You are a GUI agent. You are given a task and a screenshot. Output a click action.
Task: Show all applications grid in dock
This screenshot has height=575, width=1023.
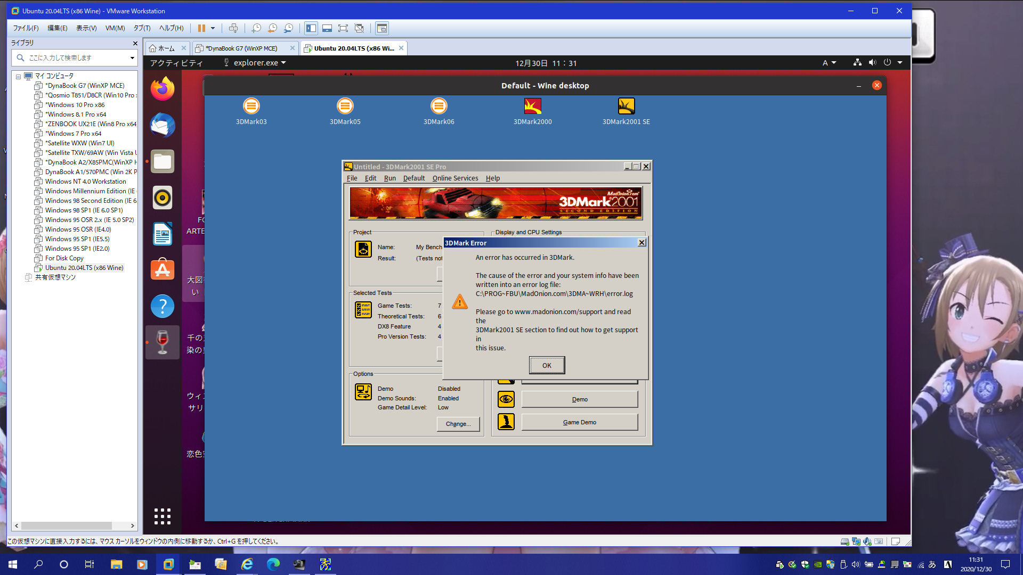point(163,516)
